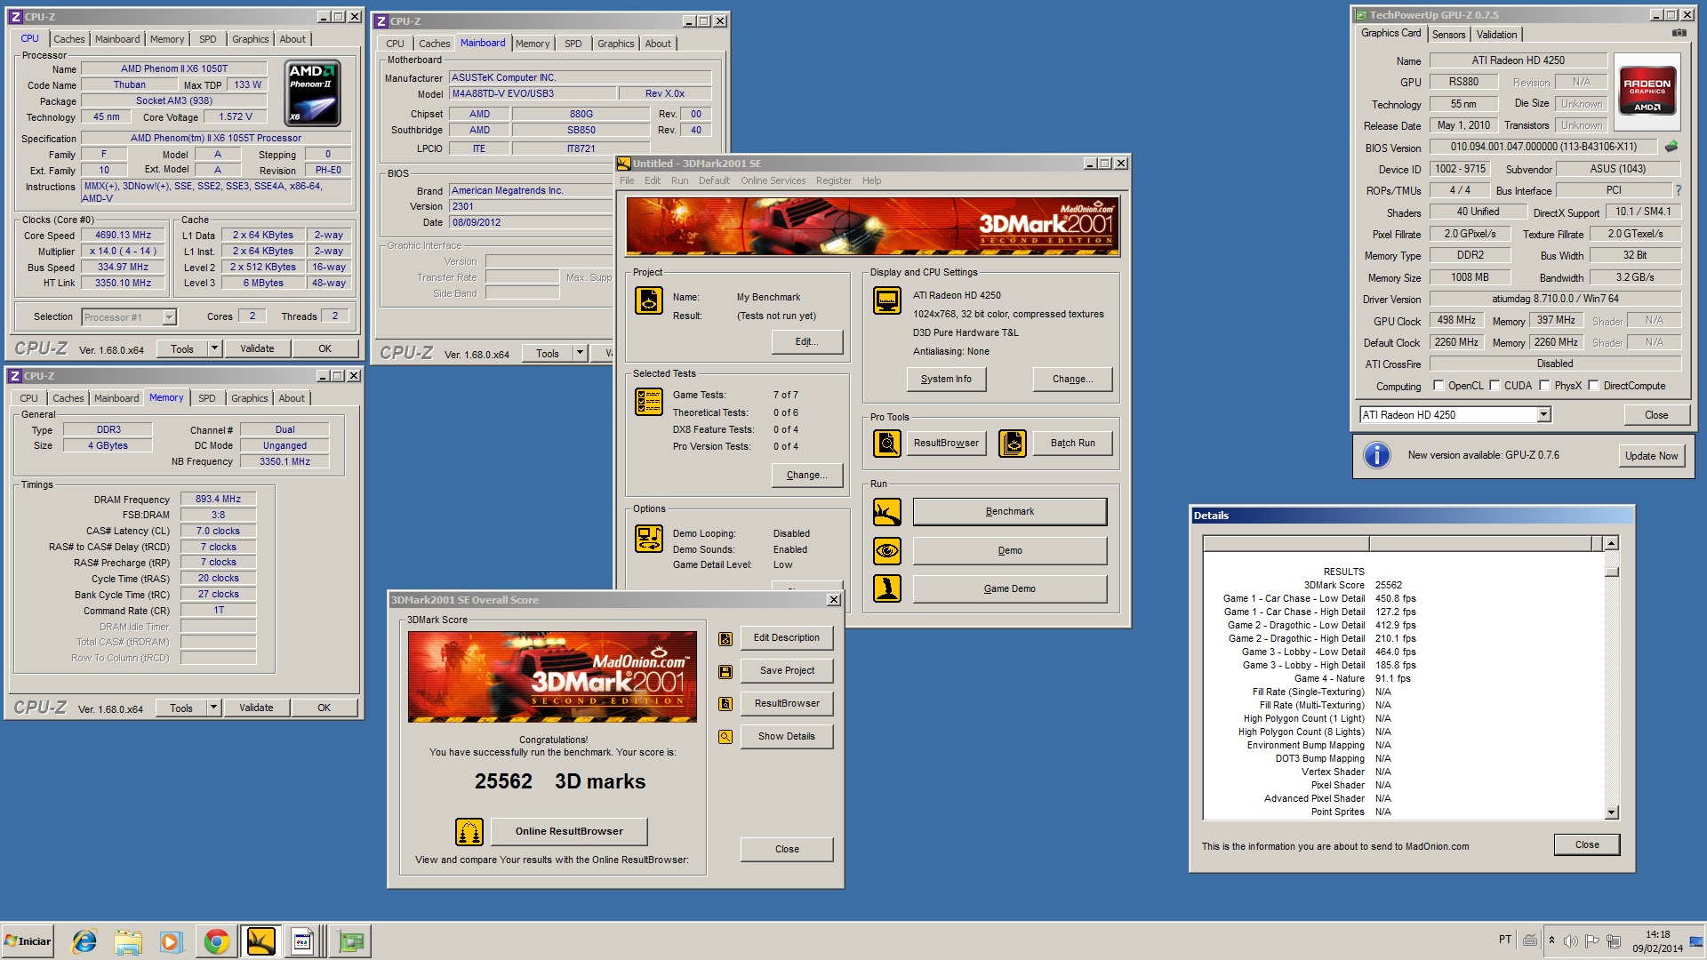Viewport: 1707px width, 960px height.
Task: Open Windows Explorer from the taskbar
Action: point(128,941)
